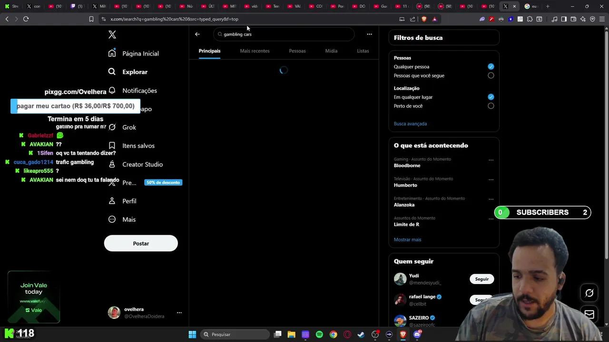Open Notificações in the sidebar
Viewport: 609px width, 342px height.
click(x=134, y=90)
